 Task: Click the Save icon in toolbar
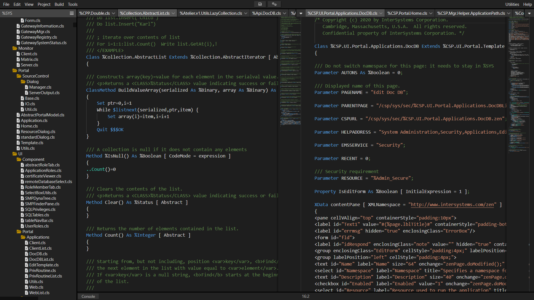pyautogui.click(x=260, y=4)
